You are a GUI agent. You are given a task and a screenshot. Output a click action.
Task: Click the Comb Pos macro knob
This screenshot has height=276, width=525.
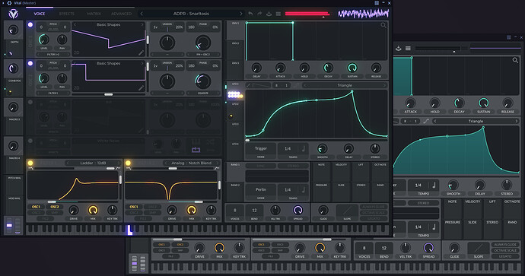[14, 69]
